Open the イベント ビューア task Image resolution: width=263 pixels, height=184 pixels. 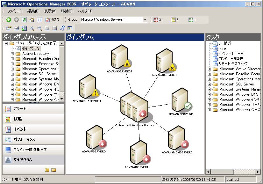(x=231, y=54)
